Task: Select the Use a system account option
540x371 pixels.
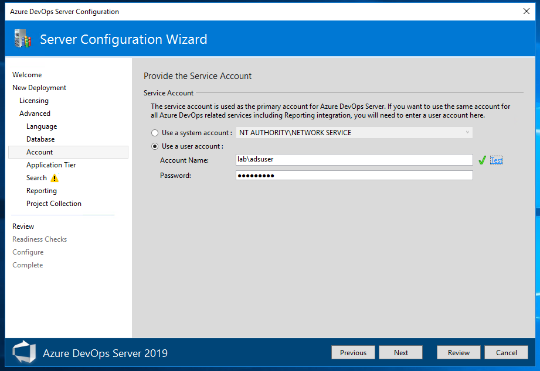Action: tap(155, 133)
